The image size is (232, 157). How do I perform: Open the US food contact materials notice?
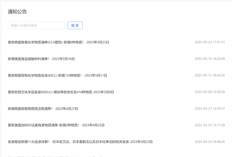(x=41, y=59)
